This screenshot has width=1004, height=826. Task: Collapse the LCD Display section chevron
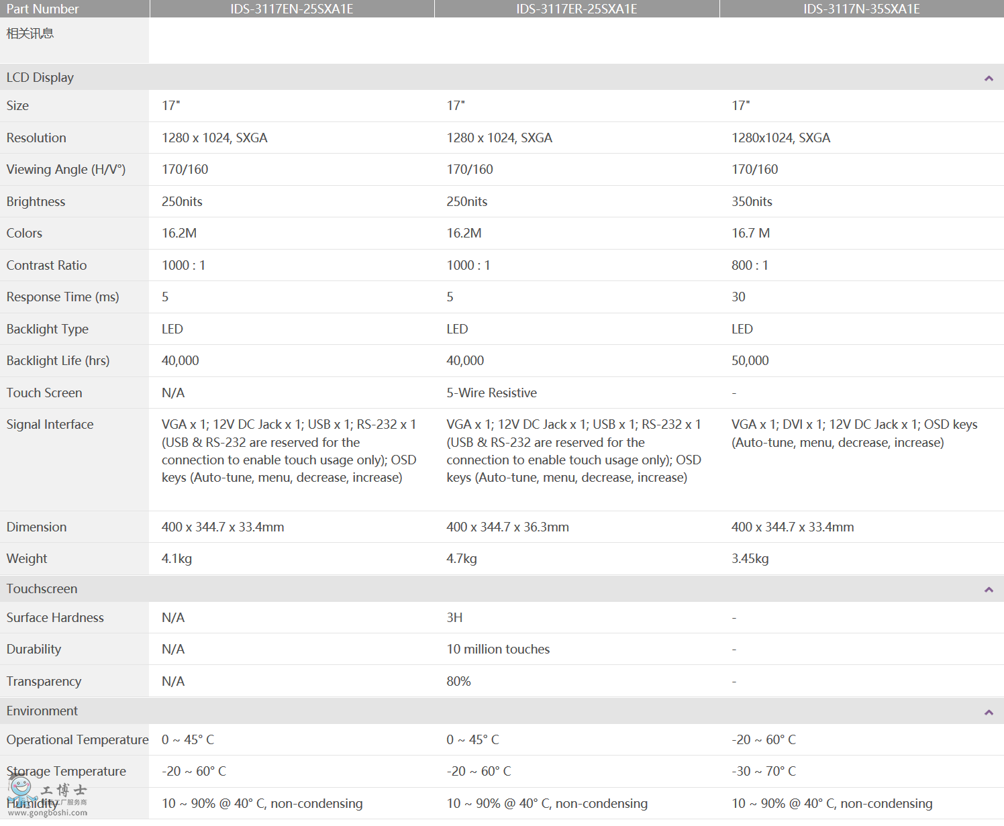[x=988, y=79]
